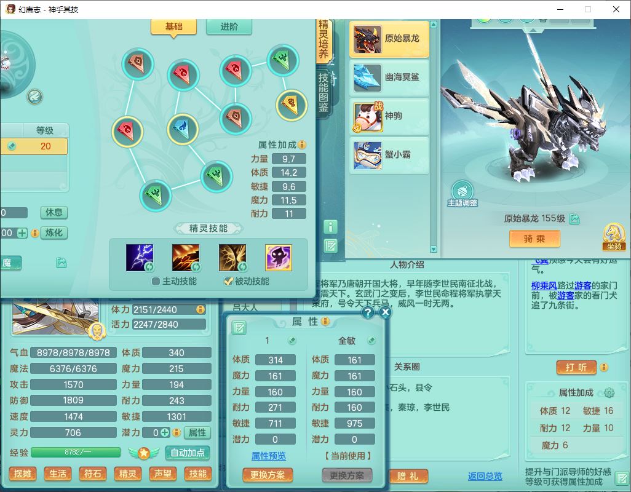631x492 pixels.
Task: Click the 自动加点 auto-allocate button
Action: [x=188, y=453]
